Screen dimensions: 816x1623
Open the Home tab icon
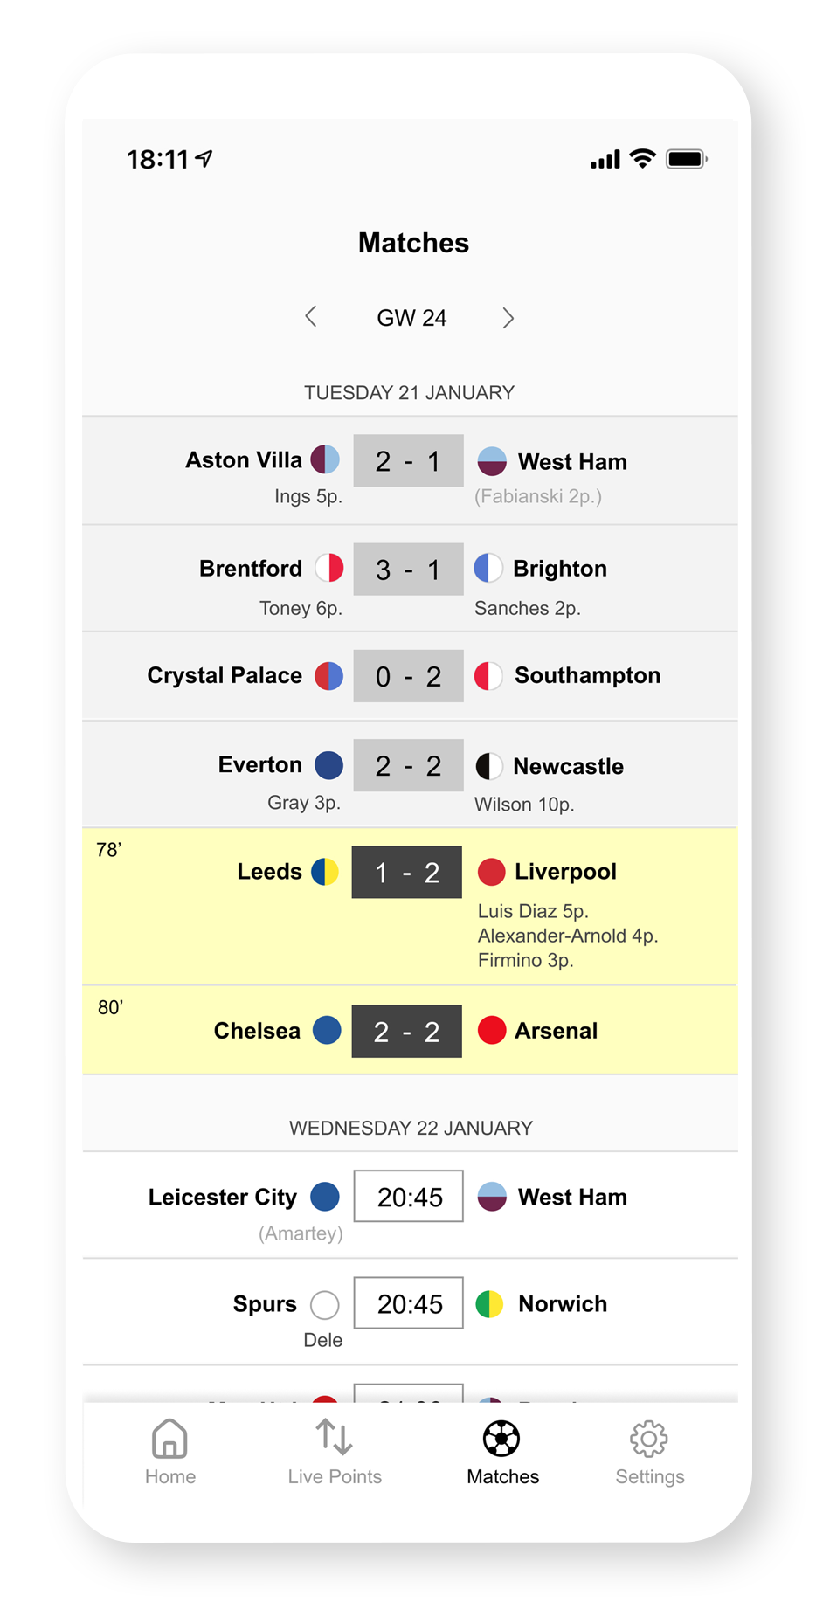169,1439
